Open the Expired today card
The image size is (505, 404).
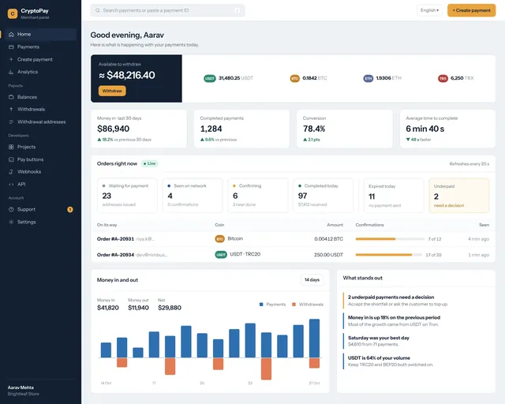coord(394,195)
